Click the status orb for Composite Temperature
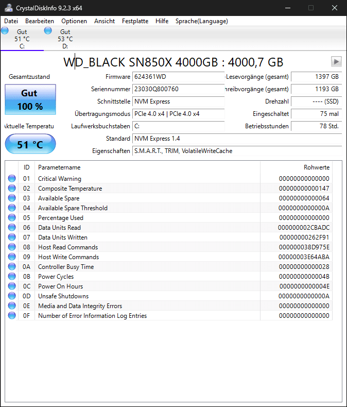The image size is (347, 407). (12, 188)
